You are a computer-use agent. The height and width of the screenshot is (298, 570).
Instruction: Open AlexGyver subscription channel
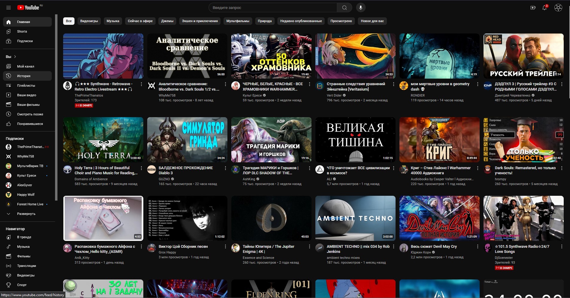pyautogui.click(x=27, y=185)
